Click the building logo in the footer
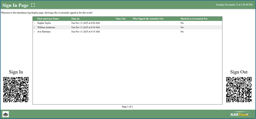Image resolution: width=256 pixels, height=119 pixels. click(5, 114)
